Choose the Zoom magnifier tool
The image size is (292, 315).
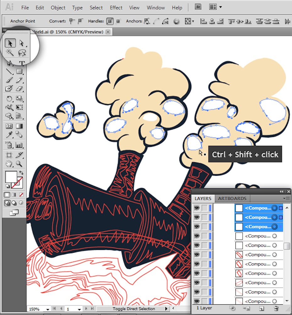(x=19, y=163)
